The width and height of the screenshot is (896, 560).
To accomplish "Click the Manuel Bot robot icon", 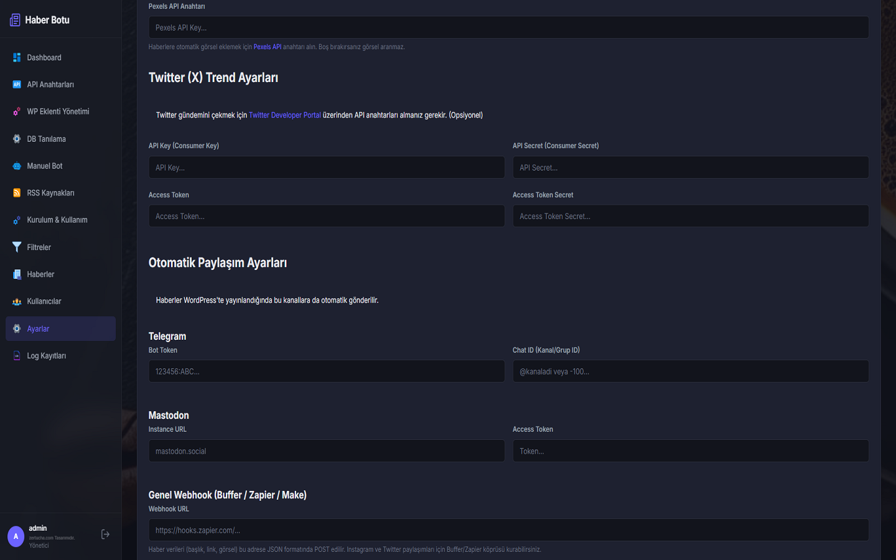I will tap(17, 166).
